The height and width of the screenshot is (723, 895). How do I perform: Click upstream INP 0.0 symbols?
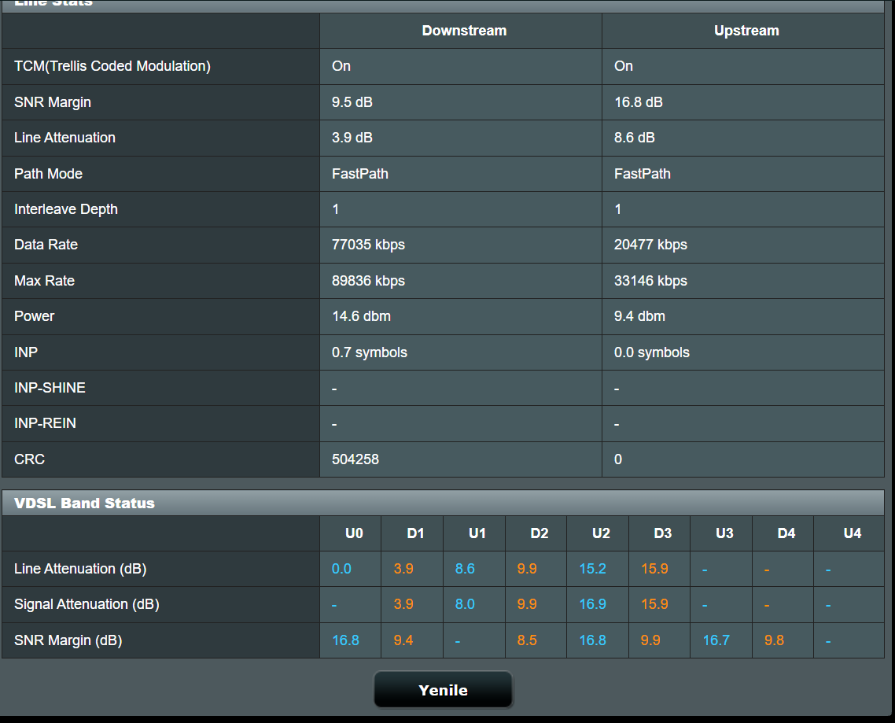click(x=652, y=352)
